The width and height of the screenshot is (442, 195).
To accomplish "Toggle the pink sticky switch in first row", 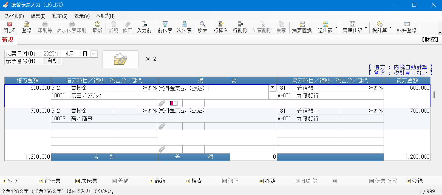I will 174,103.
